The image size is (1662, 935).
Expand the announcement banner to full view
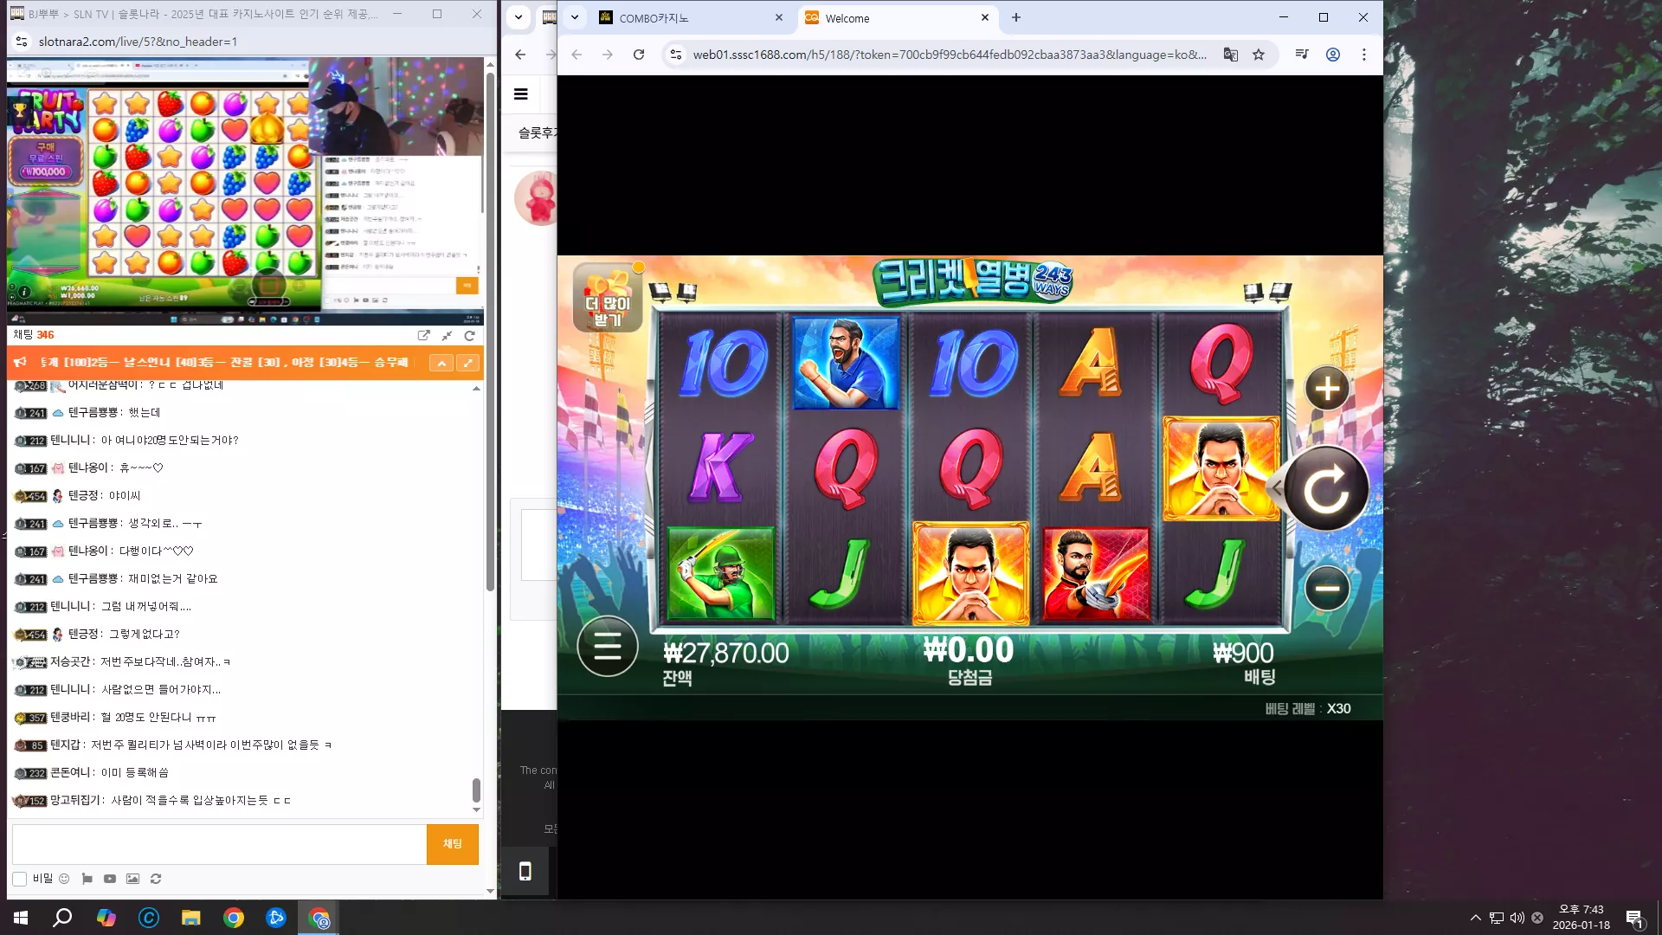click(467, 363)
